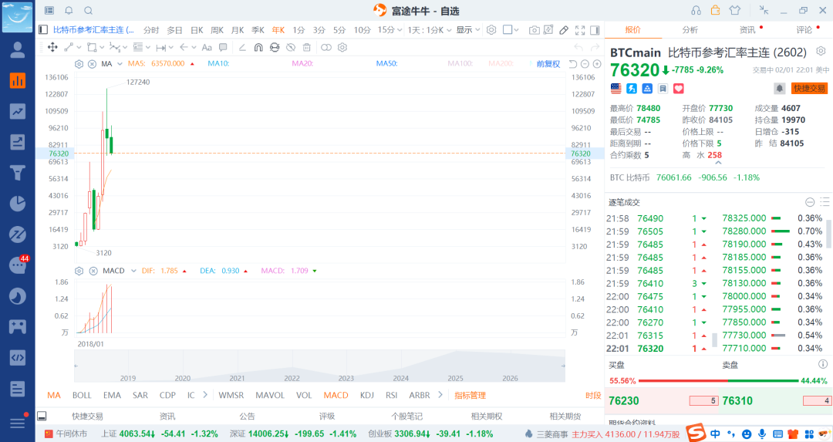Open the pie chart portfolio icon in sidebar

click(18, 204)
